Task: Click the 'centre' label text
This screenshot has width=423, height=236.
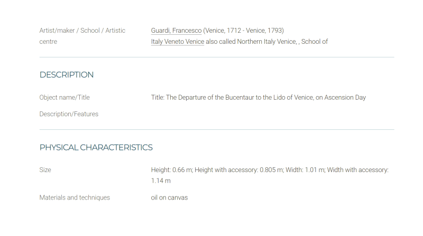Action: [x=48, y=42]
